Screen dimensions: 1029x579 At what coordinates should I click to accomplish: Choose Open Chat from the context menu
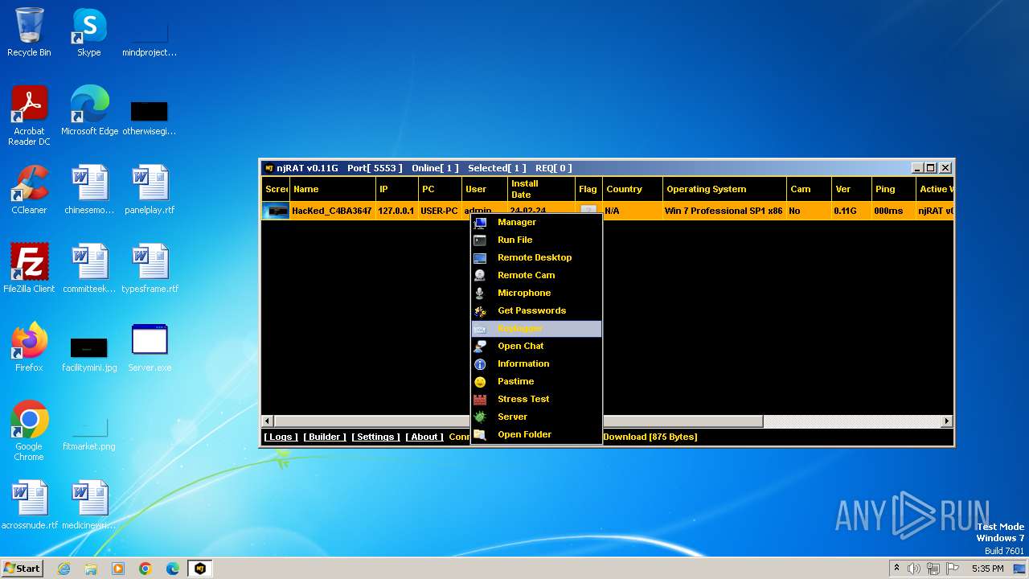(536, 346)
